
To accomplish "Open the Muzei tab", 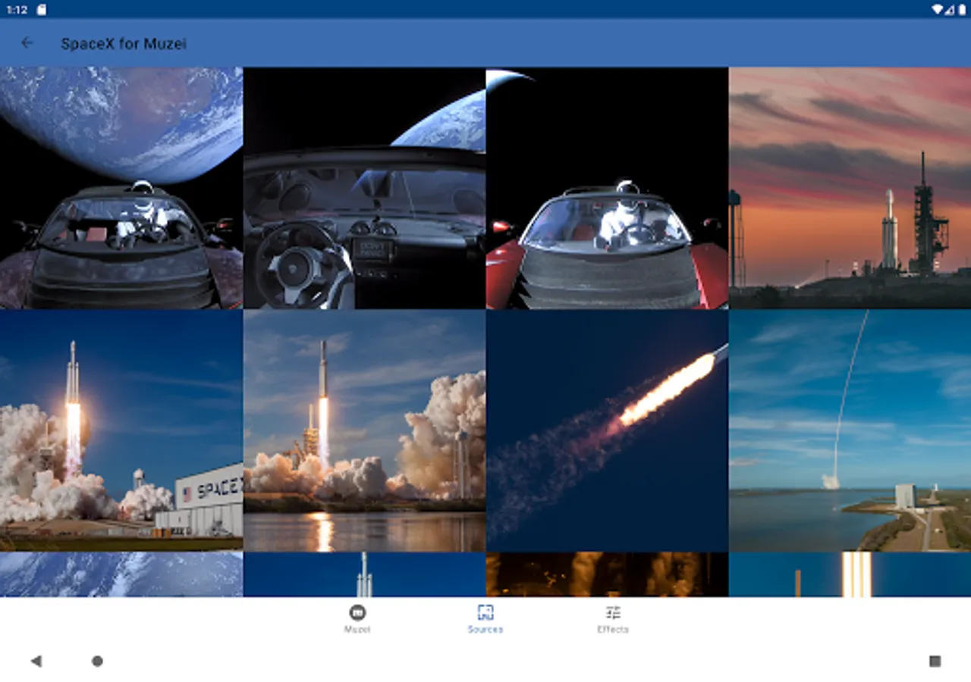I will pyautogui.click(x=357, y=619).
